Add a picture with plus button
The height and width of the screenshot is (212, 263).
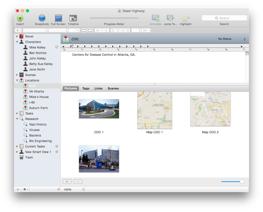(67, 182)
